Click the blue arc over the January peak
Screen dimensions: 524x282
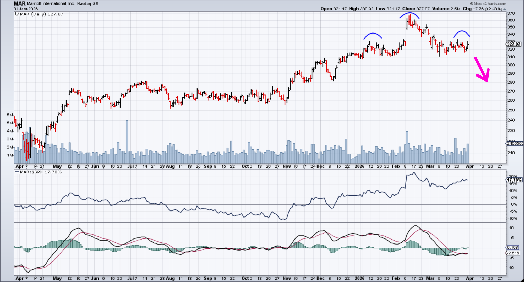[373, 34]
